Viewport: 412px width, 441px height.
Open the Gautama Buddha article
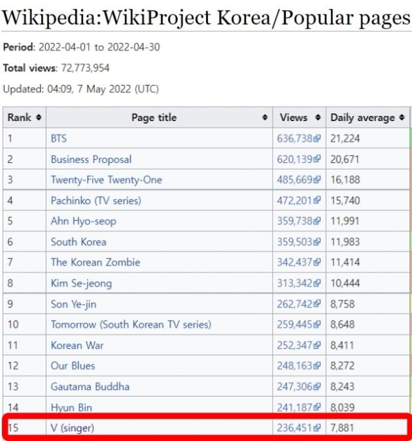90,387
